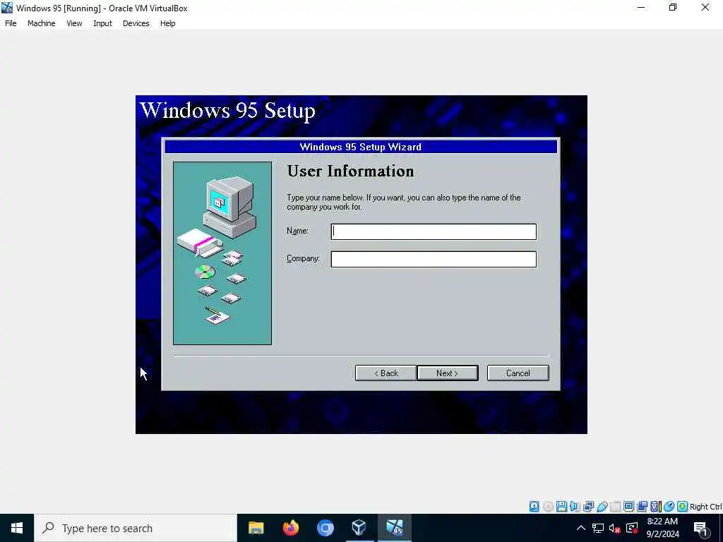Open the Help menu

(168, 23)
